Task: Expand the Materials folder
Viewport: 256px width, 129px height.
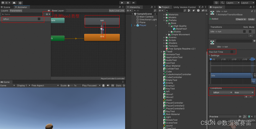Action: pos(164,15)
